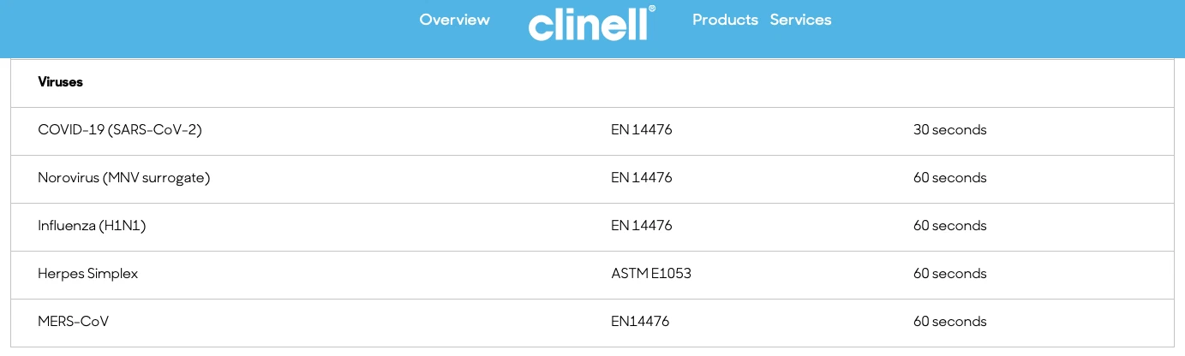Click the ASTM E1053 standard cell
Viewport: 1185px width, 356px height.
point(650,274)
